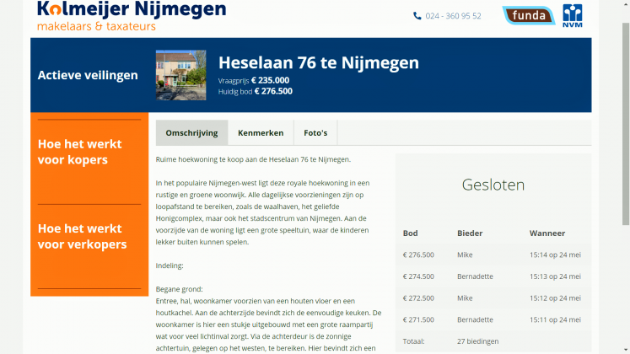Select the 27 biedingen total
Screen dimensions: 630x354
(x=477, y=341)
